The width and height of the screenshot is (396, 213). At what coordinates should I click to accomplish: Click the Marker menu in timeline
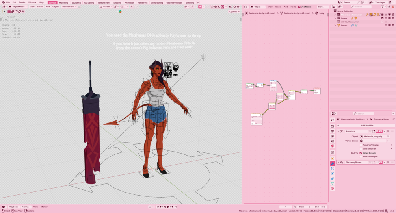click(44, 207)
